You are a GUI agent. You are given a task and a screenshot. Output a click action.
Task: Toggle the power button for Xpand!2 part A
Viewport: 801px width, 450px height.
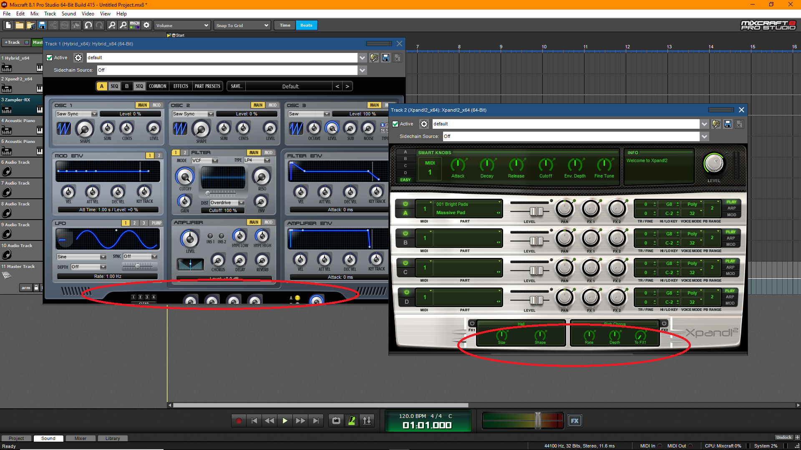[405, 204]
